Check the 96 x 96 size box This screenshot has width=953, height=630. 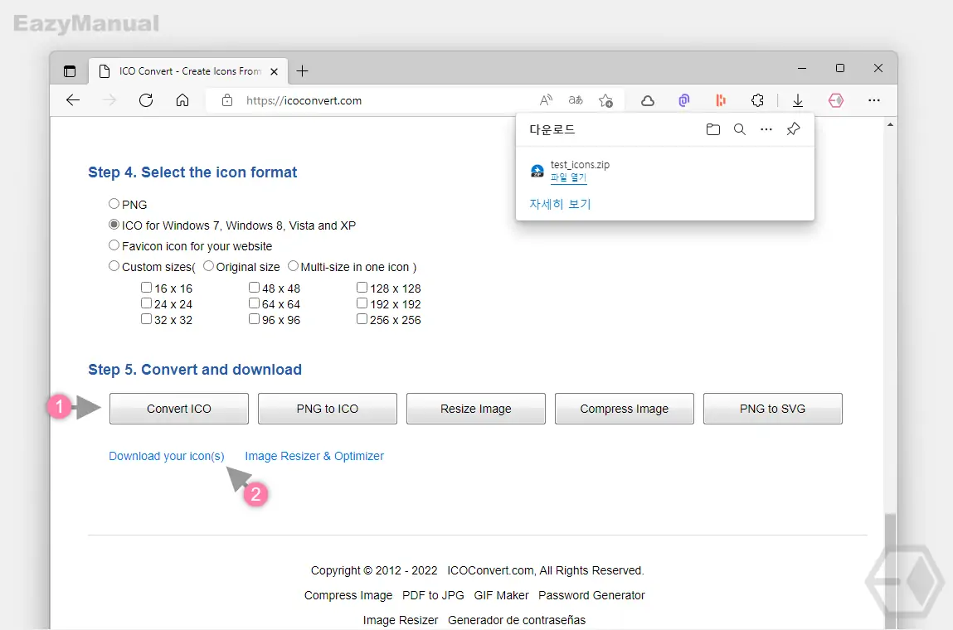tap(254, 319)
